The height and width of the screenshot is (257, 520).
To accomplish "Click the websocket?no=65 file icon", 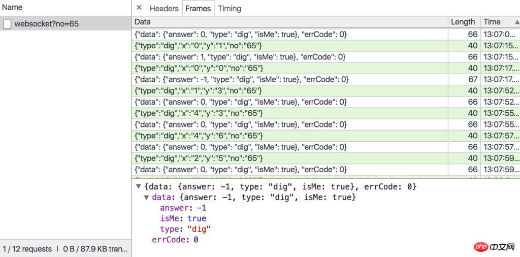I will pyautogui.click(x=7, y=24).
